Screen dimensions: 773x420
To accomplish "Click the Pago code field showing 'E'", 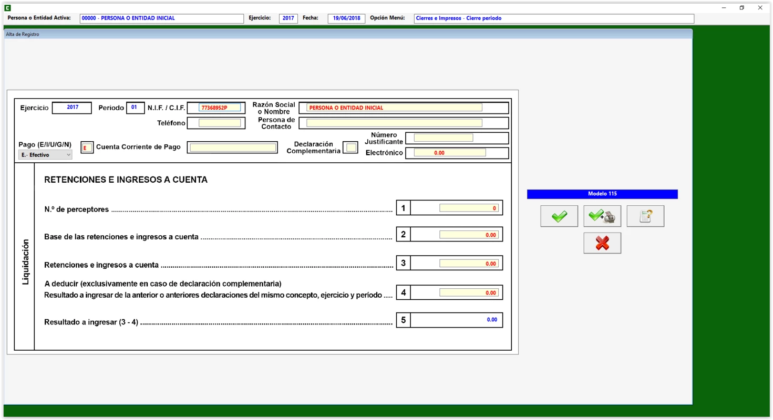I will [x=87, y=148].
